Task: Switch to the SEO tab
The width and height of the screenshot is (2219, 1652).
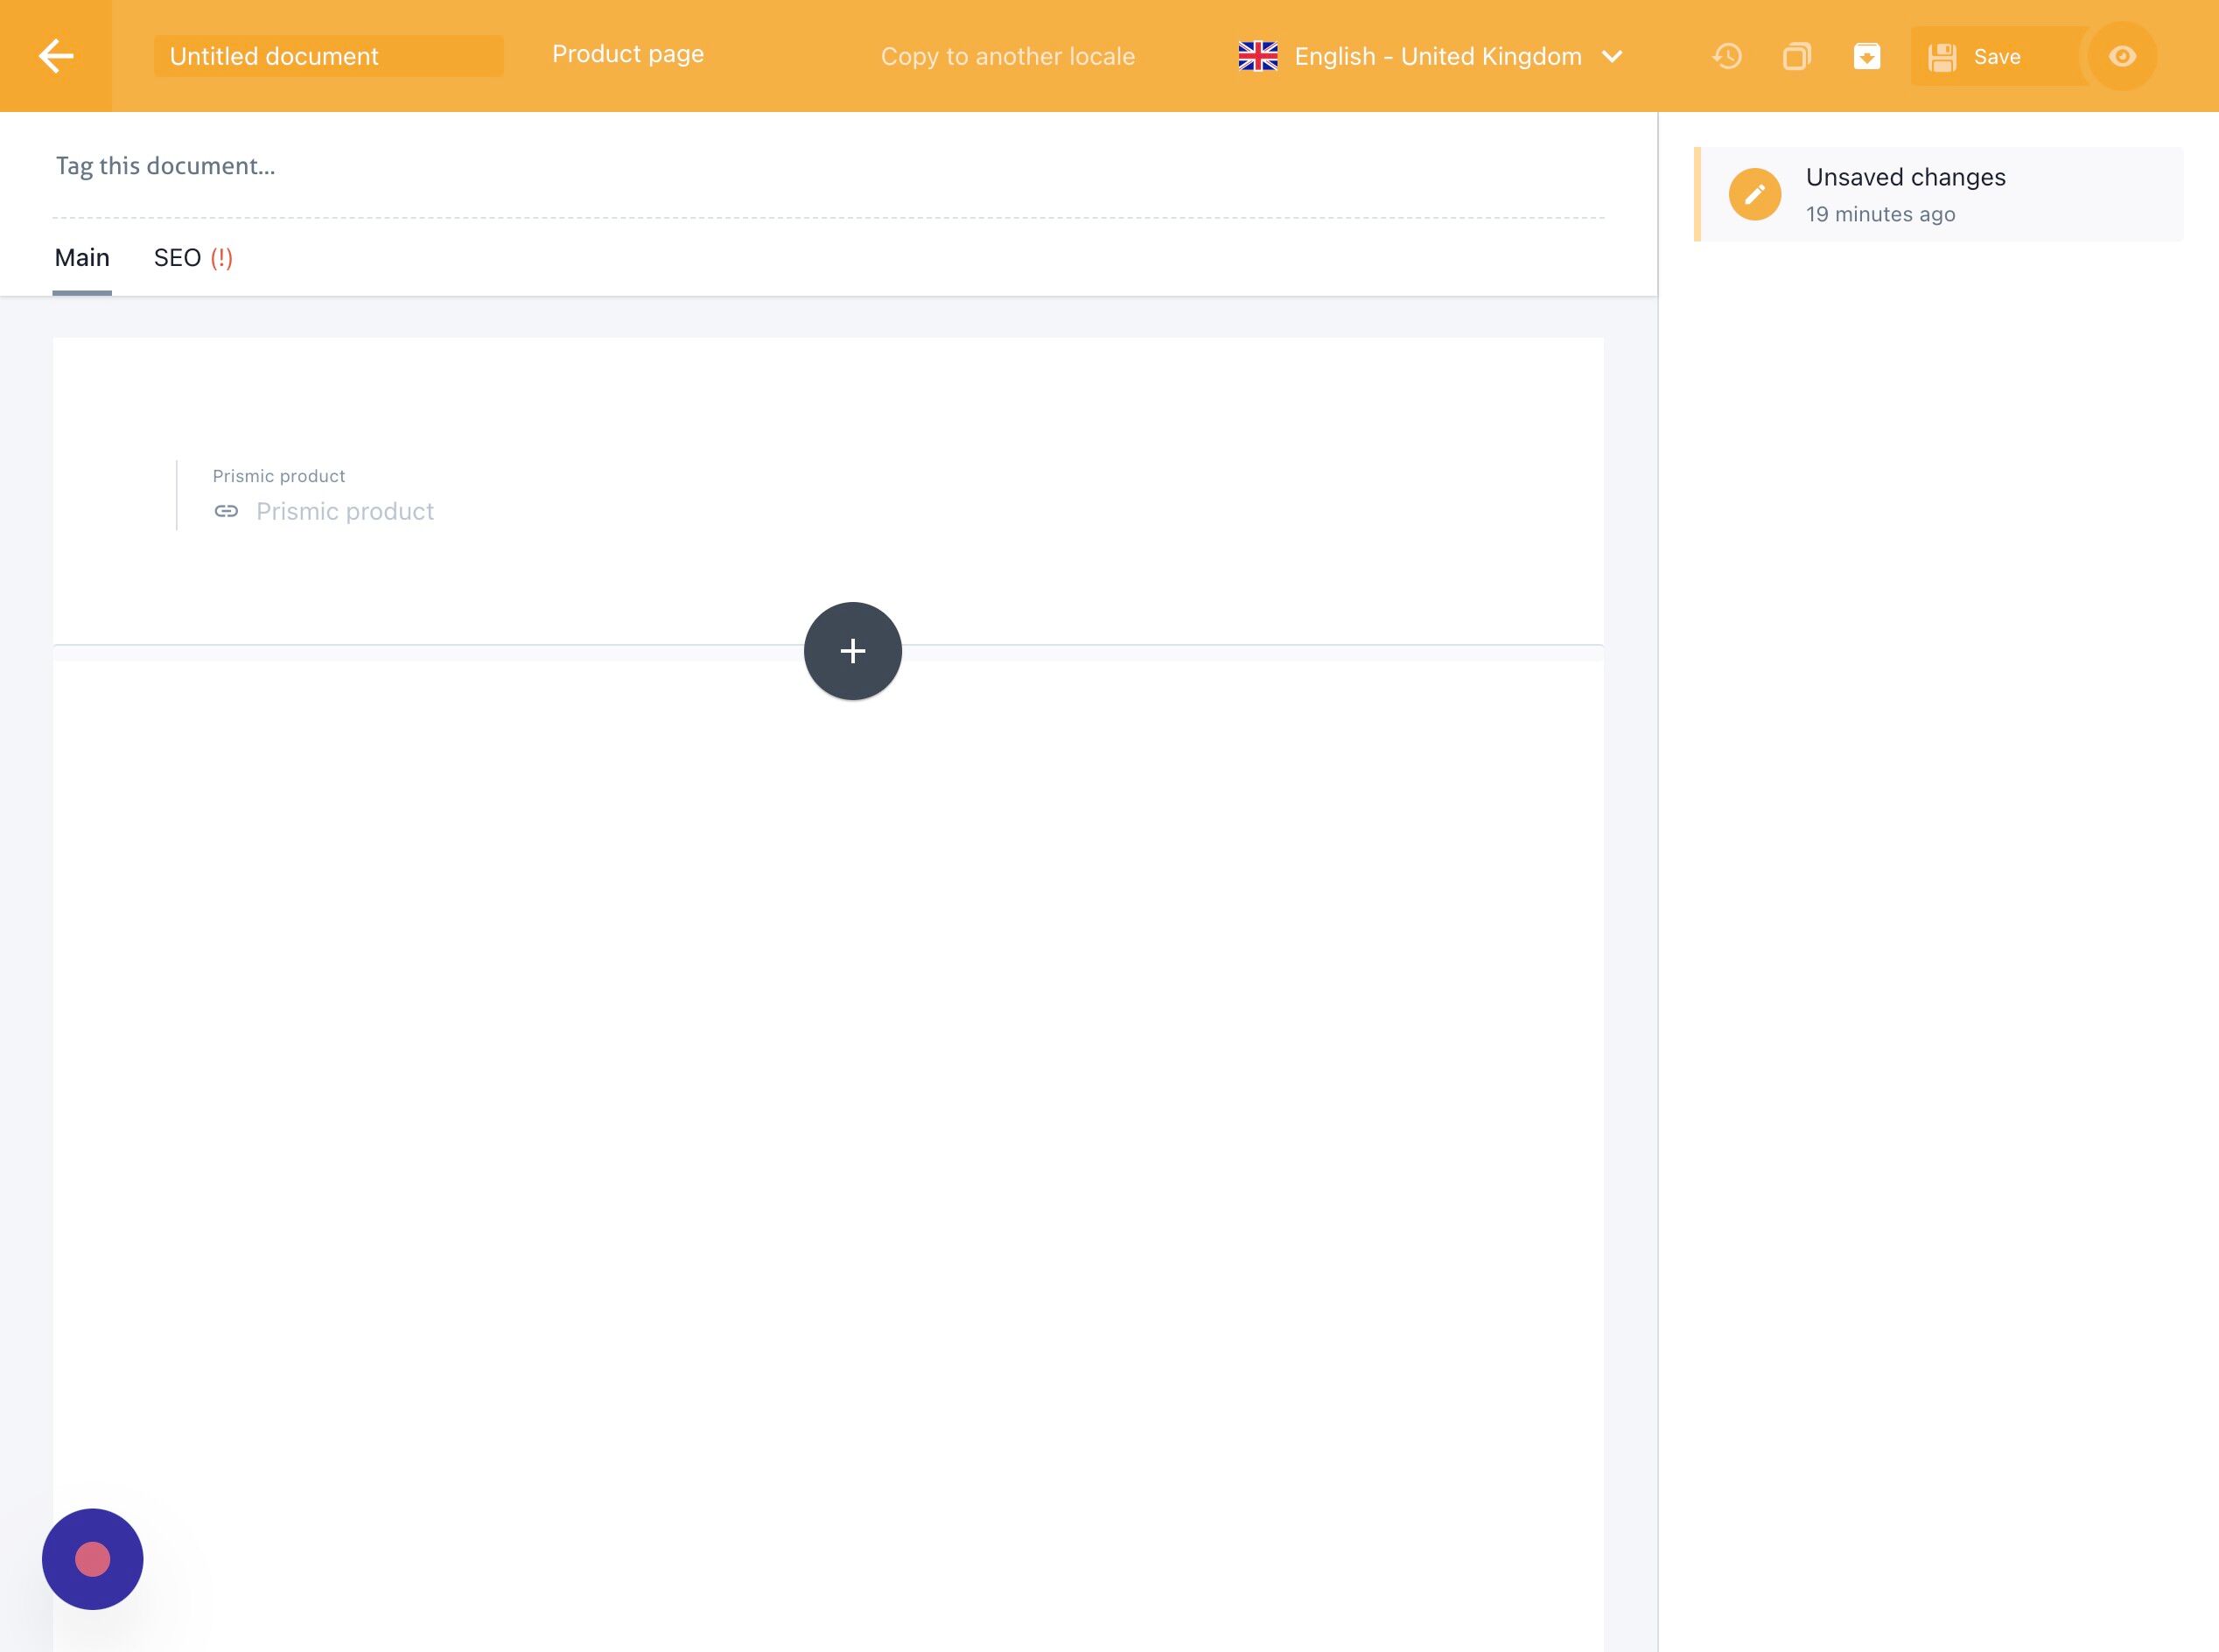Action: 192,258
